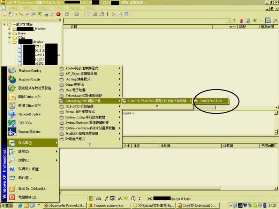
Task: Switch to Macromedia Fireworks taskbar button
Action: [x=65, y=206]
